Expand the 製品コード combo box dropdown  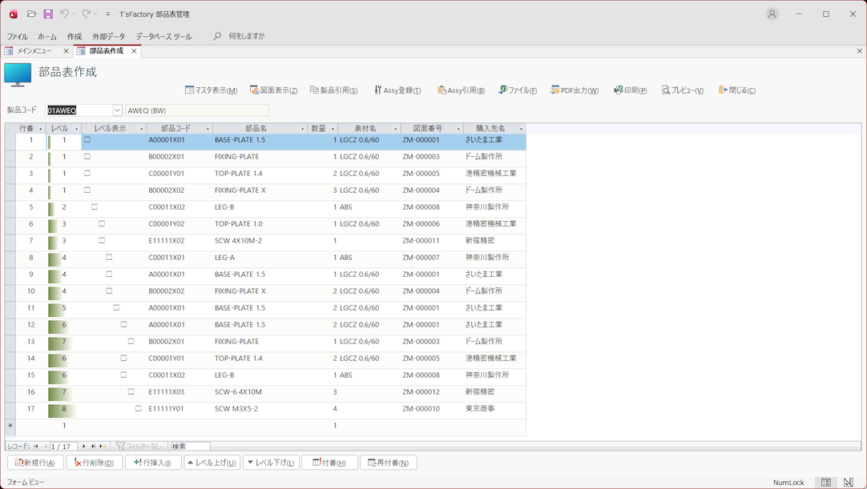click(x=117, y=110)
